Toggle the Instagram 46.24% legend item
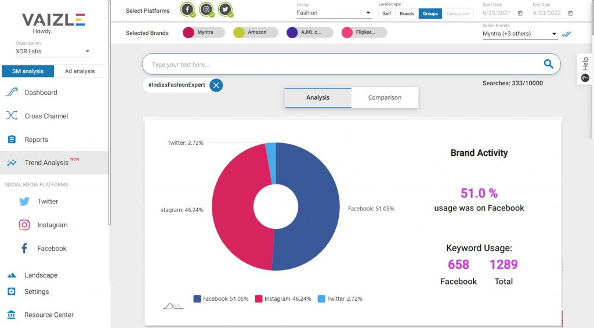The image size is (594, 328). pos(283,299)
